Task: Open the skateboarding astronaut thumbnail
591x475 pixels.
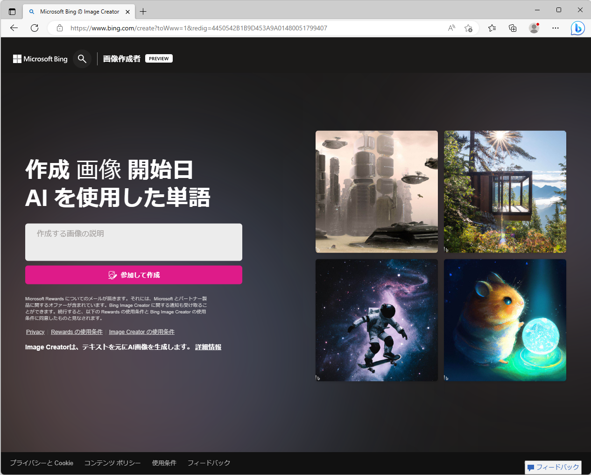Action: [376, 320]
